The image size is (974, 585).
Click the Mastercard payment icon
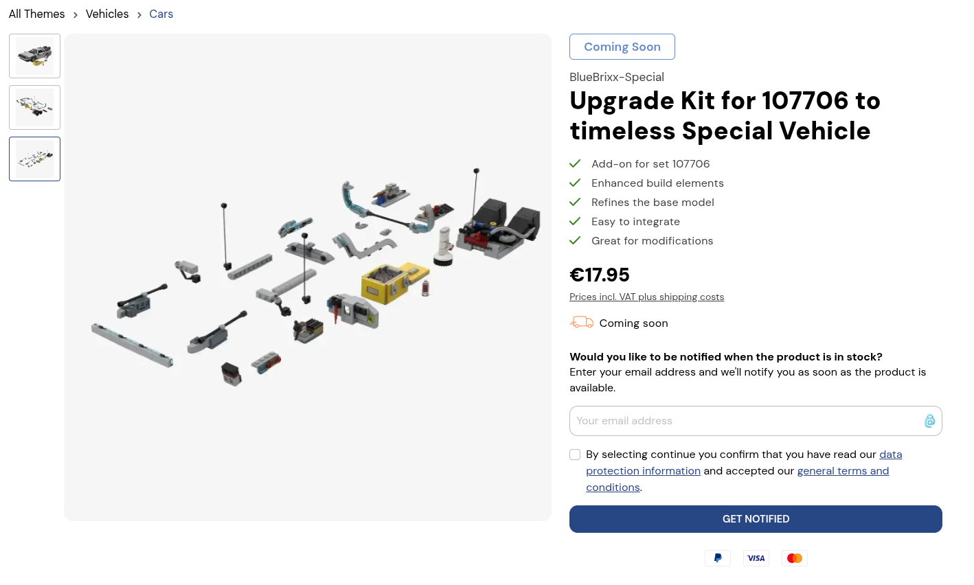tap(794, 558)
